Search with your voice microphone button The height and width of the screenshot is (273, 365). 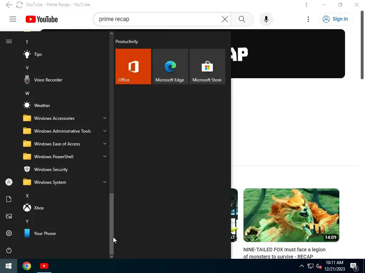[266, 19]
